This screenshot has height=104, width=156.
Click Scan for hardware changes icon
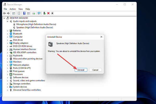point(39,13)
